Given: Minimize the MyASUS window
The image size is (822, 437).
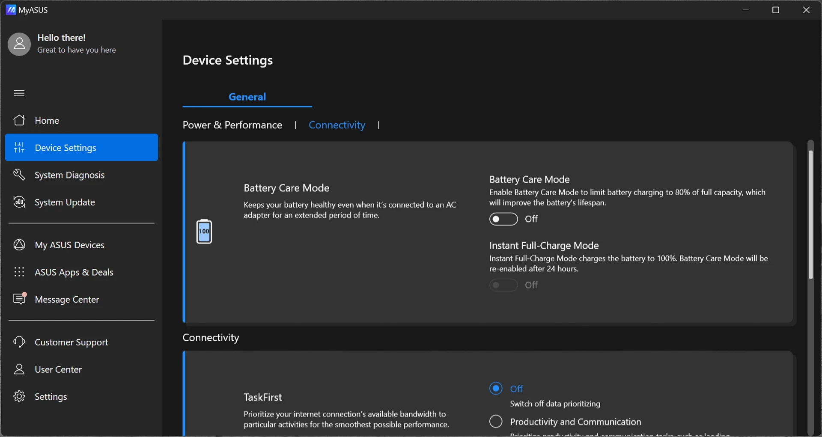Looking at the screenshot, I should pyautogui.click(x=746, y=10).
